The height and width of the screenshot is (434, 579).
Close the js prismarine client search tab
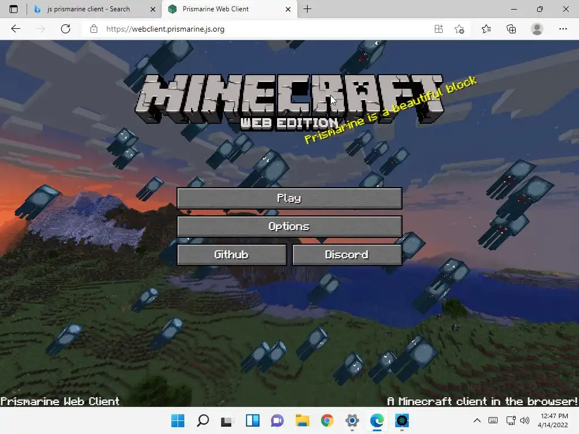click(153, 9)
